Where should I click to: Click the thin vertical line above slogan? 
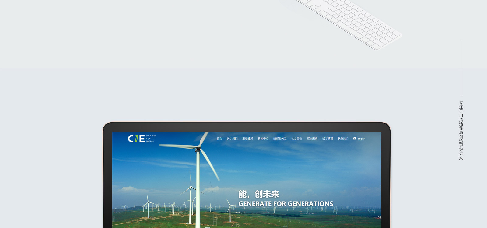point(461,68)
